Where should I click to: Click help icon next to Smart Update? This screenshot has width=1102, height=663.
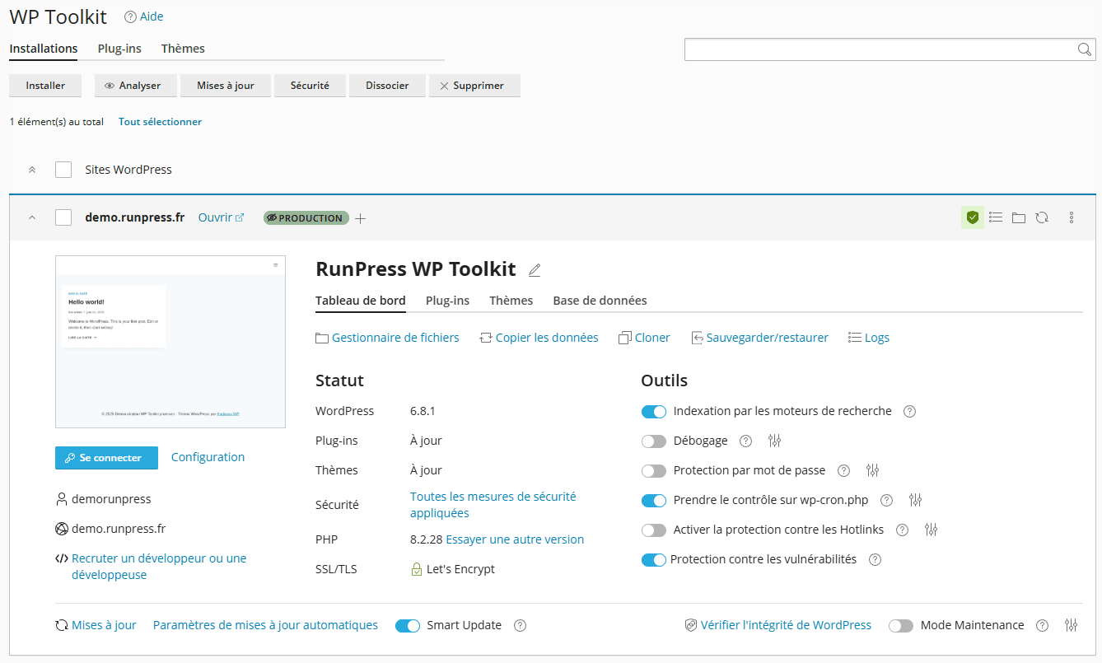(x=520, y=625)
